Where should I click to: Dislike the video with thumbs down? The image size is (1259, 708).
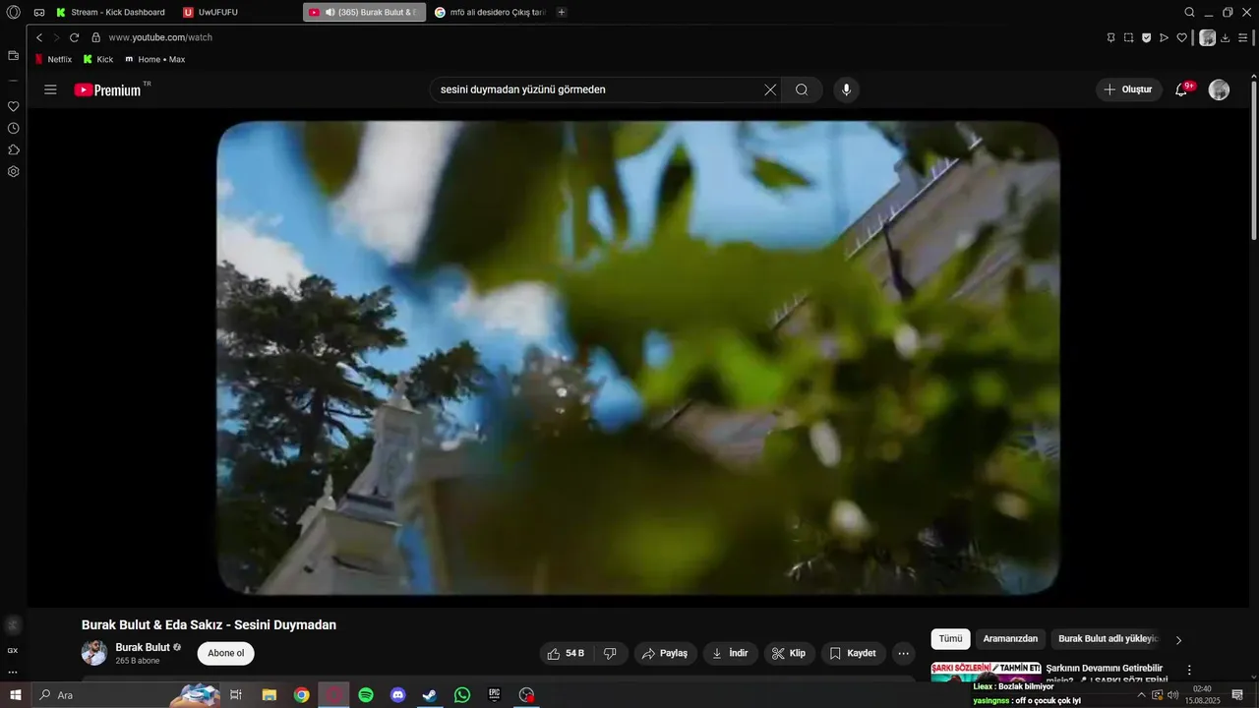611,653
